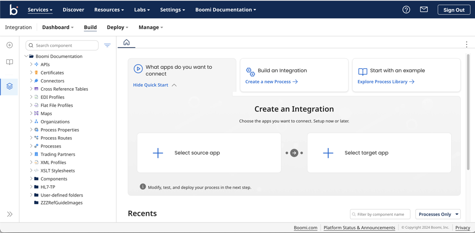Click the plus icon for target app
This screenshot has width=475, height=233.
[x=328, y=153]
